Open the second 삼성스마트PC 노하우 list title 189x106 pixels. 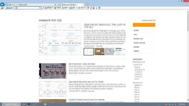(x=86, y=82)
